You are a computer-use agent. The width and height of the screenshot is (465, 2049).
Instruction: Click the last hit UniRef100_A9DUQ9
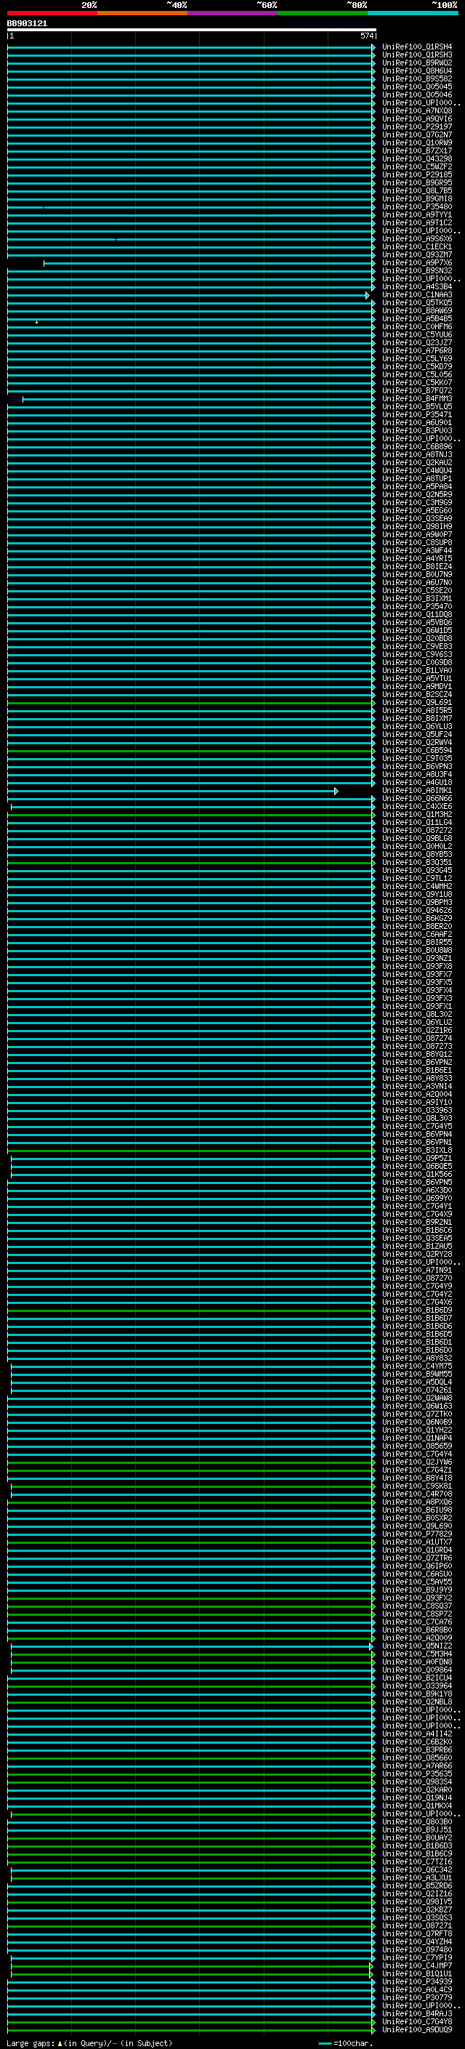[416, 2030]
